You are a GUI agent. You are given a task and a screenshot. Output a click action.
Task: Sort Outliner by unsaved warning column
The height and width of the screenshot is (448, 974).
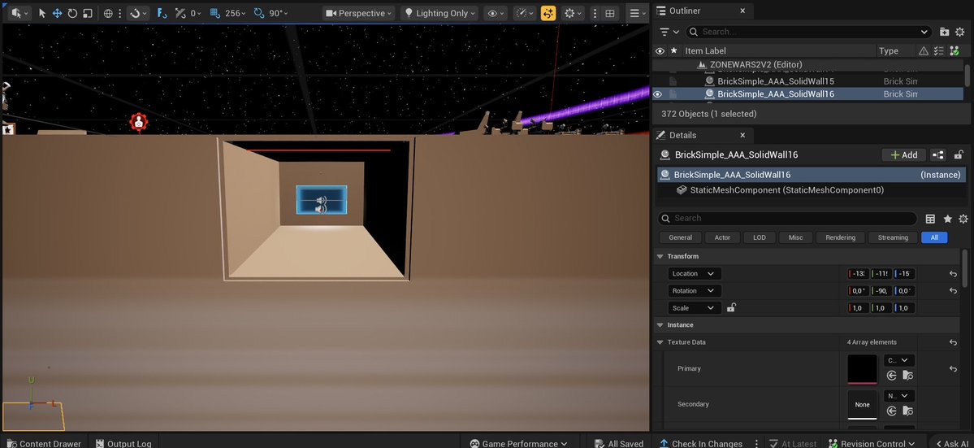(x=924, y=51)
